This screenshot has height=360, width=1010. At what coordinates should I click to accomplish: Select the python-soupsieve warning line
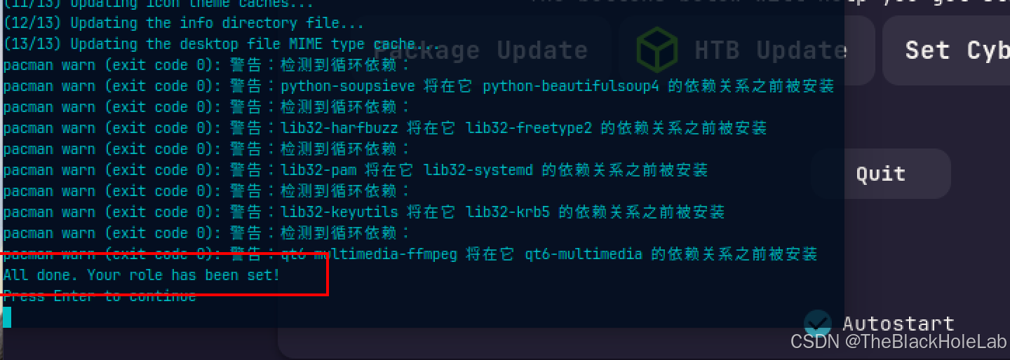(419, 86)
